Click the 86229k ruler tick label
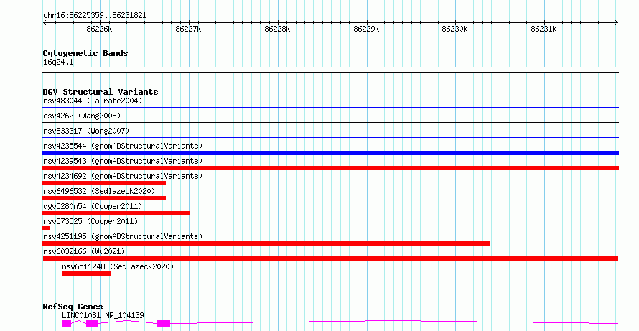Image resolution: width=639 pixels, height=331 pixels. (366, 29)
